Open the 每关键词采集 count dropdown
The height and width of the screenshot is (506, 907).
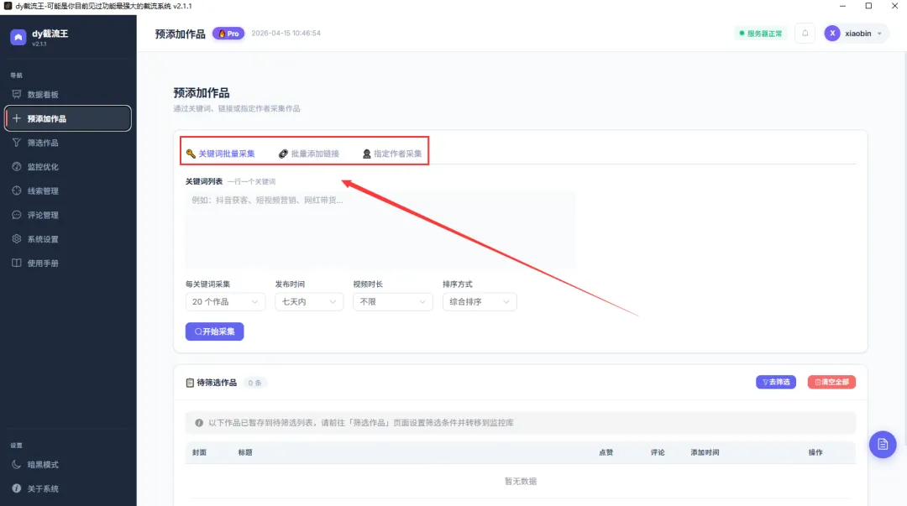225,301
